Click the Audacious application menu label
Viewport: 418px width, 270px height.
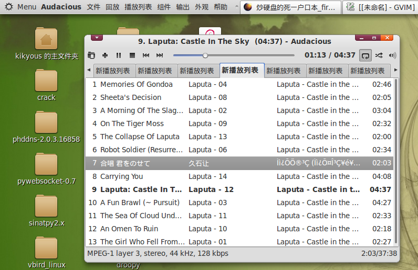point(61,7)
